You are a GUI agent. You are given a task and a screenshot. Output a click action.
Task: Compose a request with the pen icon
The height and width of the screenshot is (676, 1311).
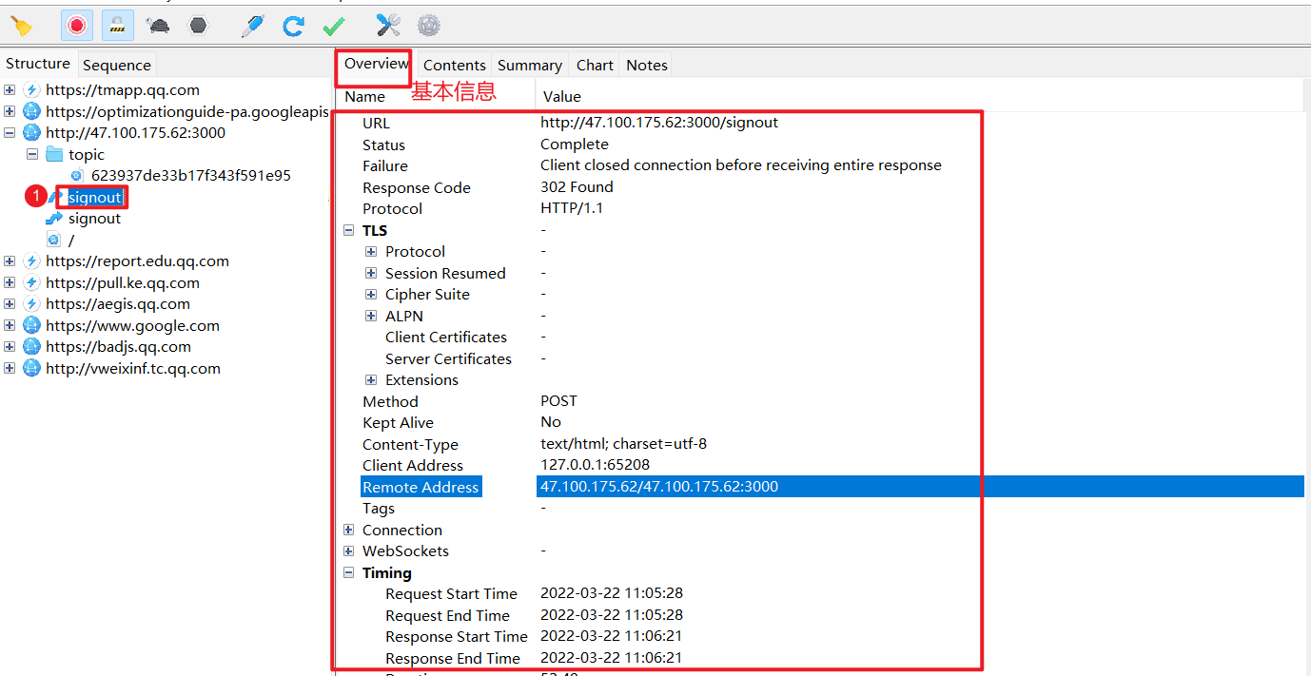(x=252, y=26)
